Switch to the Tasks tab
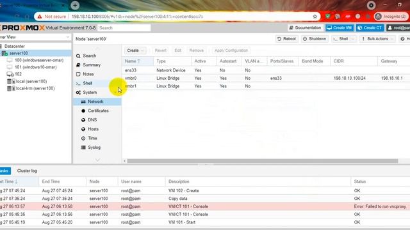 point(4,171)
